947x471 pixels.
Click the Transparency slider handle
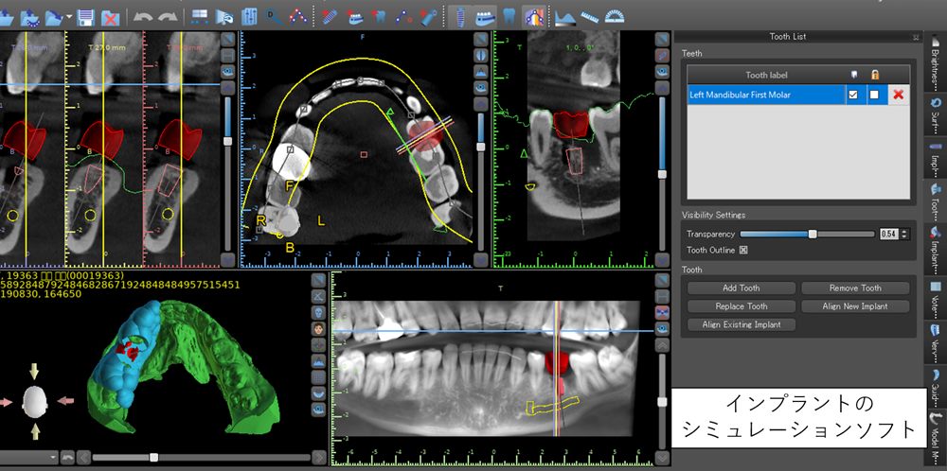coord(813,234)
